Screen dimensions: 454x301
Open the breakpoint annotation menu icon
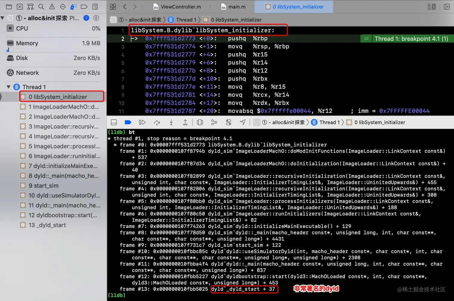(366, 39)
